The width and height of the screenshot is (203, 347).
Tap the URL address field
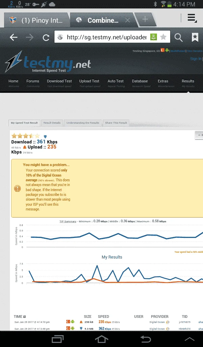(107, 37)
